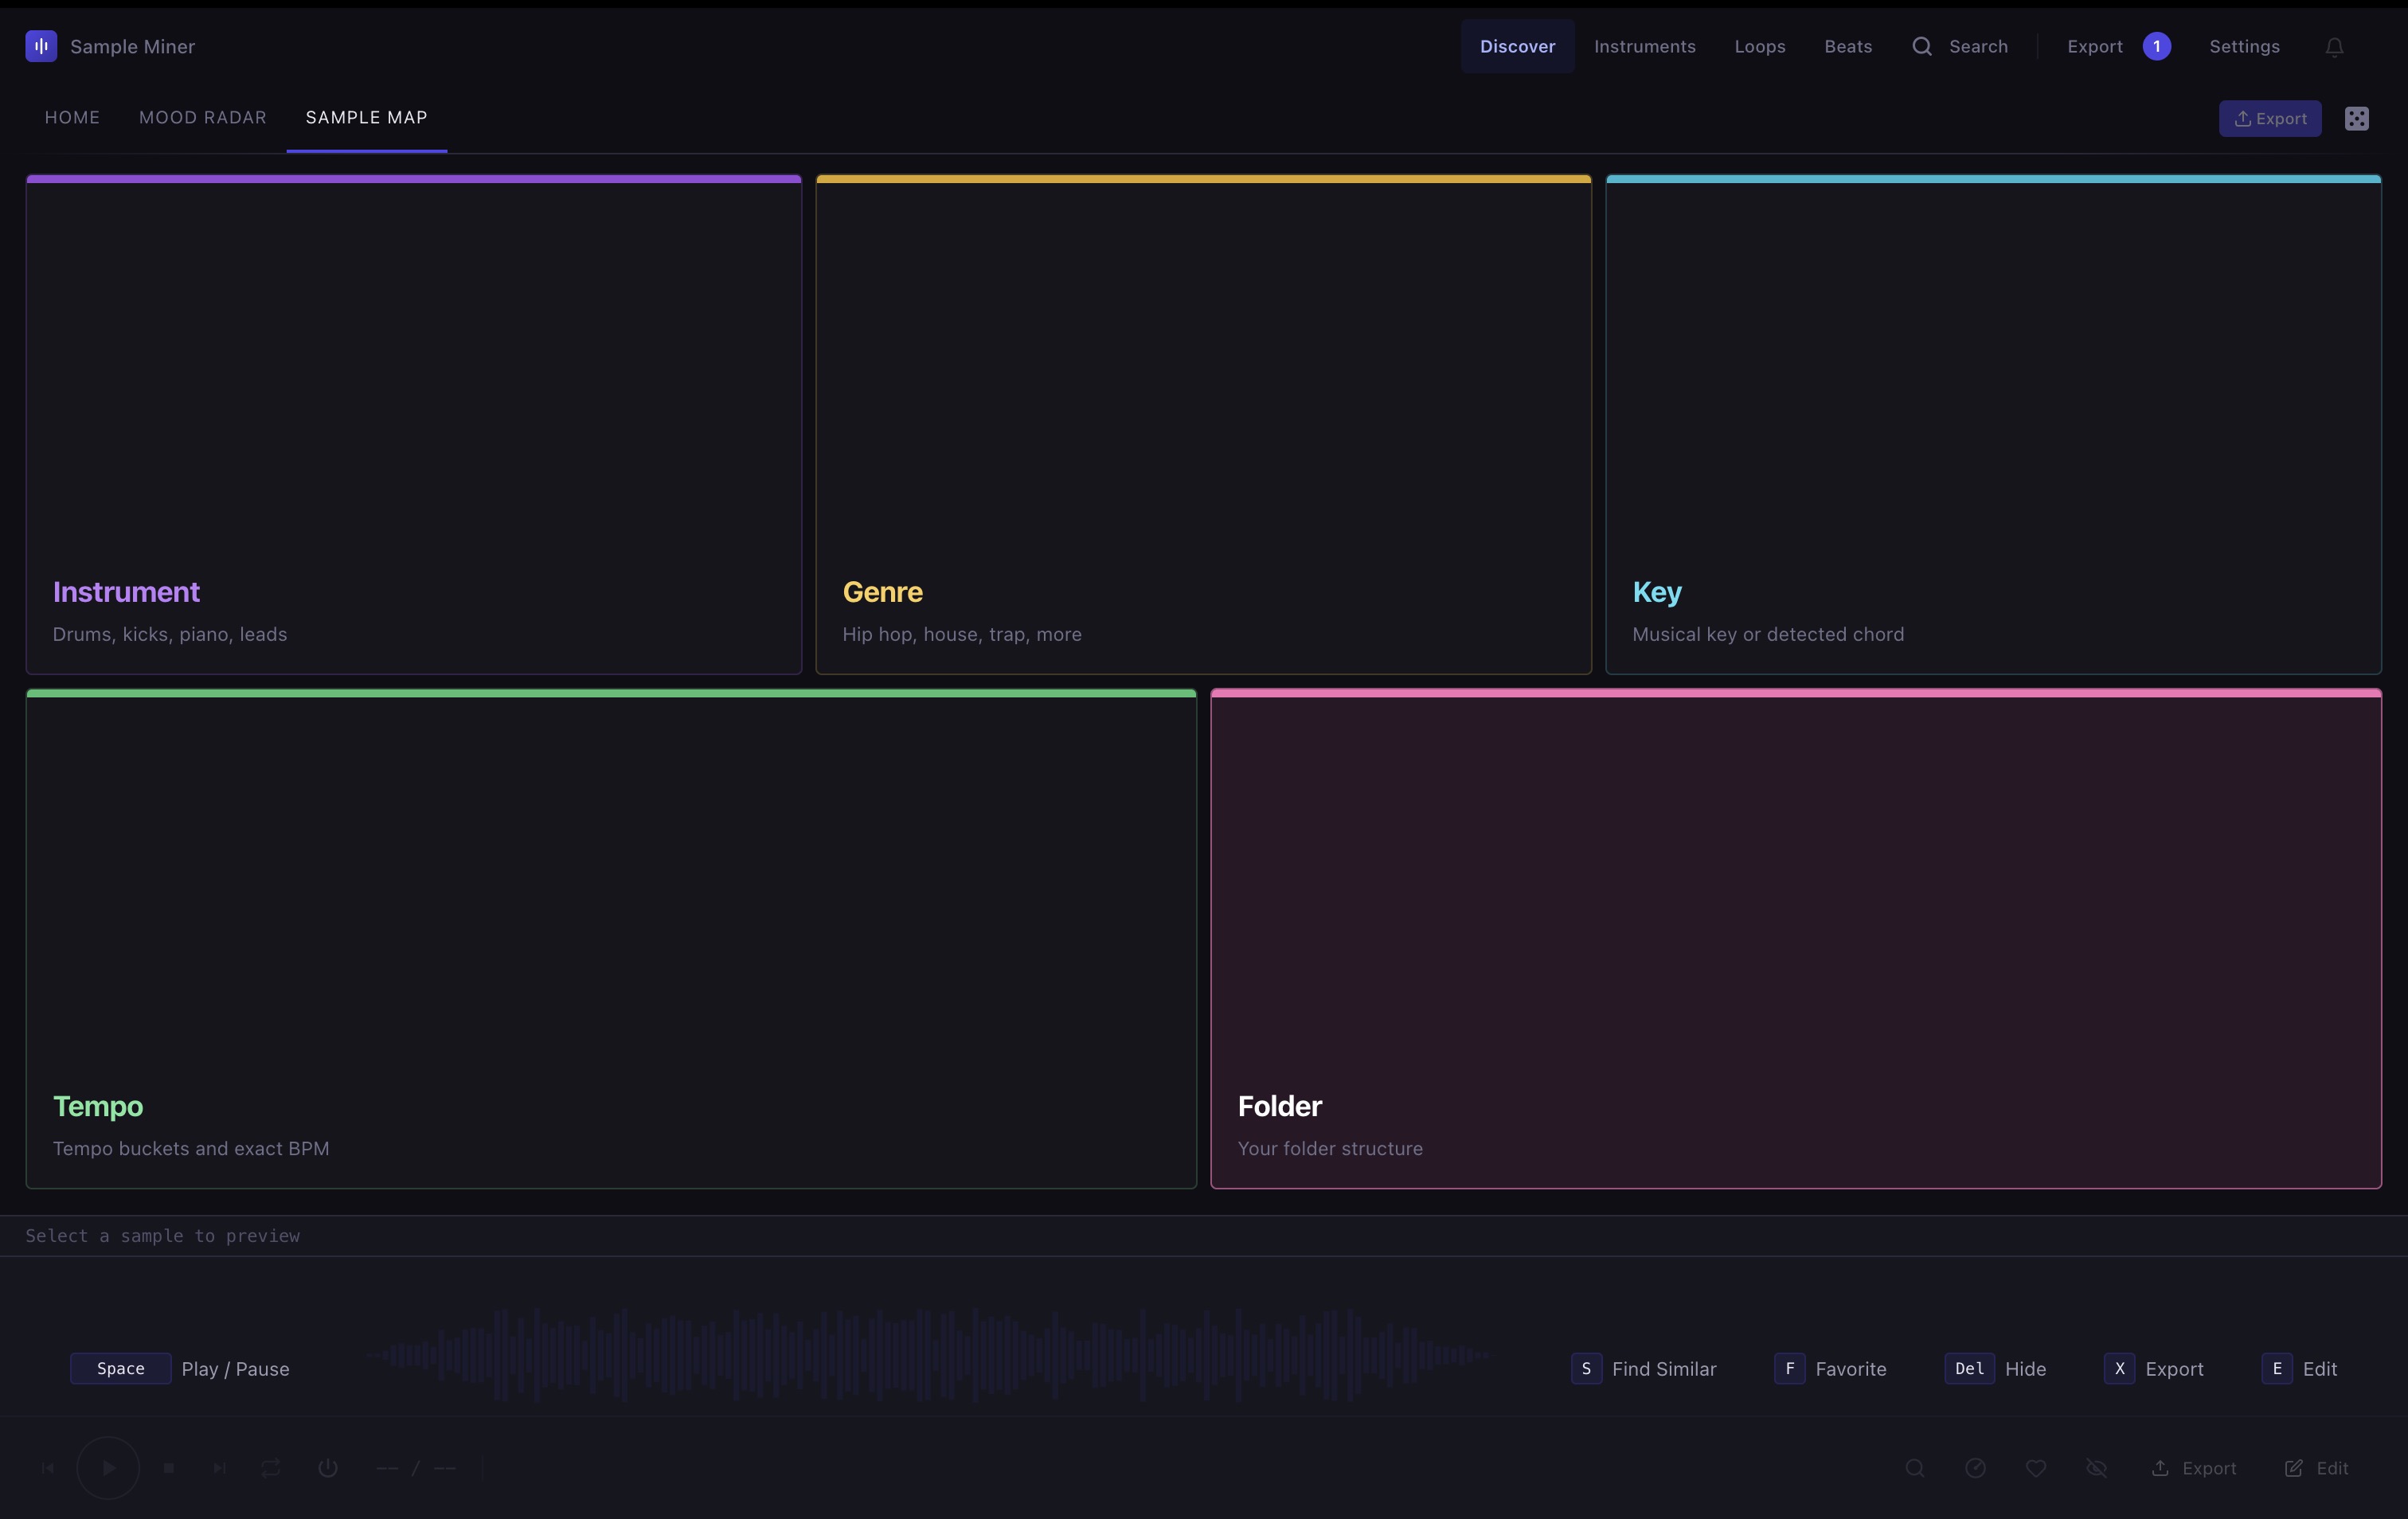Open the Instrument map card

pyautogui.click(x=414, y=425)
